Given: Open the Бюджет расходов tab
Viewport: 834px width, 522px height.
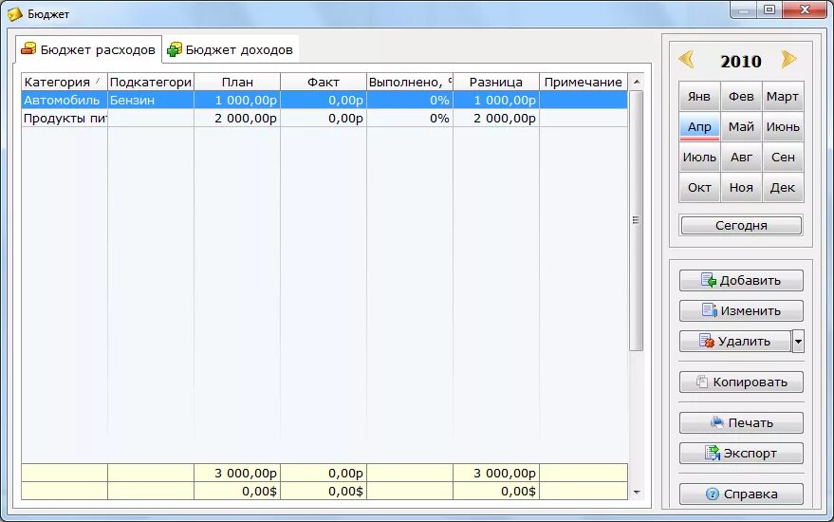Looking at the screenshot, I should [x=88, y=50].
